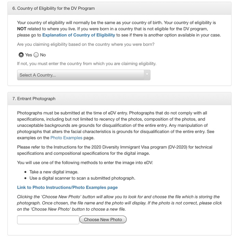
Task: Open the Select A Country dropdown
Action: 81,75
